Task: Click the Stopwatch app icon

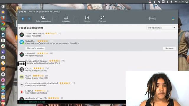Action: pos(22,54)
